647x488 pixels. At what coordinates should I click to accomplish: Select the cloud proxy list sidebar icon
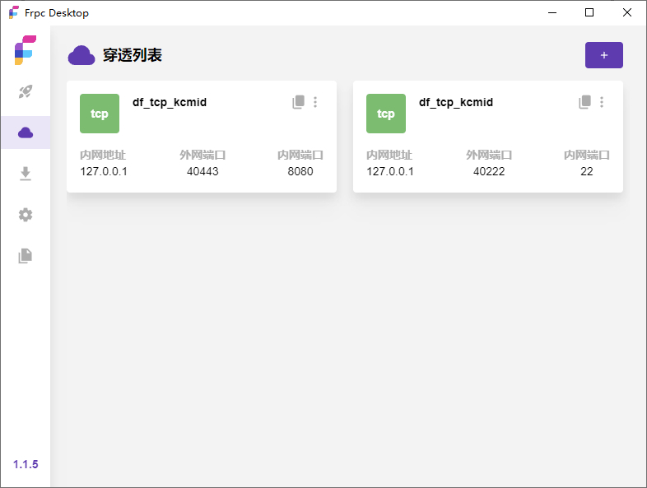pyautogui.click(x=26, y=132)
